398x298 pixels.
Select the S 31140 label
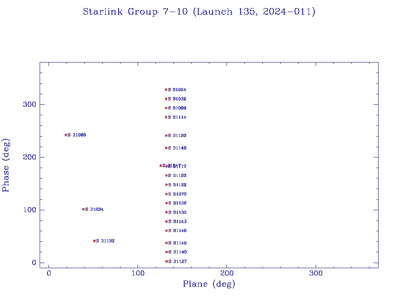[177, 252]
